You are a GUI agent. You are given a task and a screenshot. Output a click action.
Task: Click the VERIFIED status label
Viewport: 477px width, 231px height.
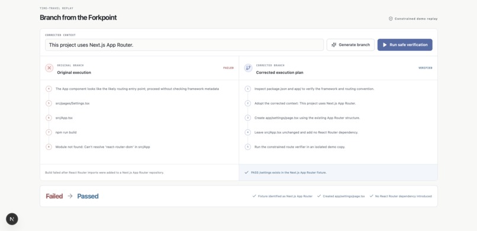(x=426, y=68)
